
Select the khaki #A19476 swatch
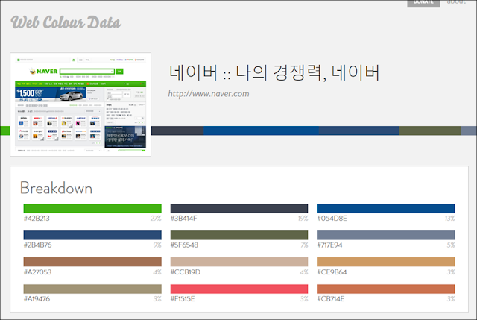[92, 289]
